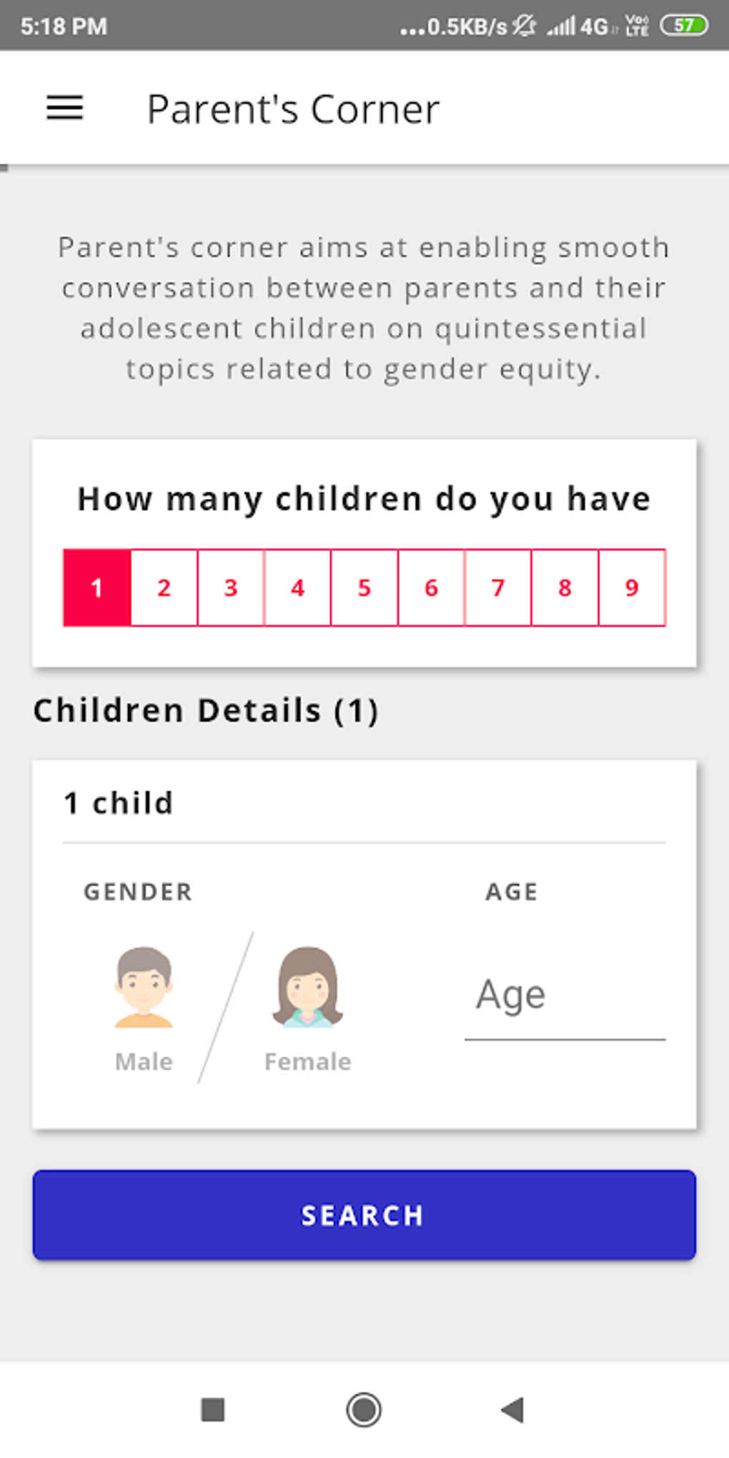Screen dimensions: 729x1458
Task: Tap the battery indicator in status bar
Action: [684, 26]
